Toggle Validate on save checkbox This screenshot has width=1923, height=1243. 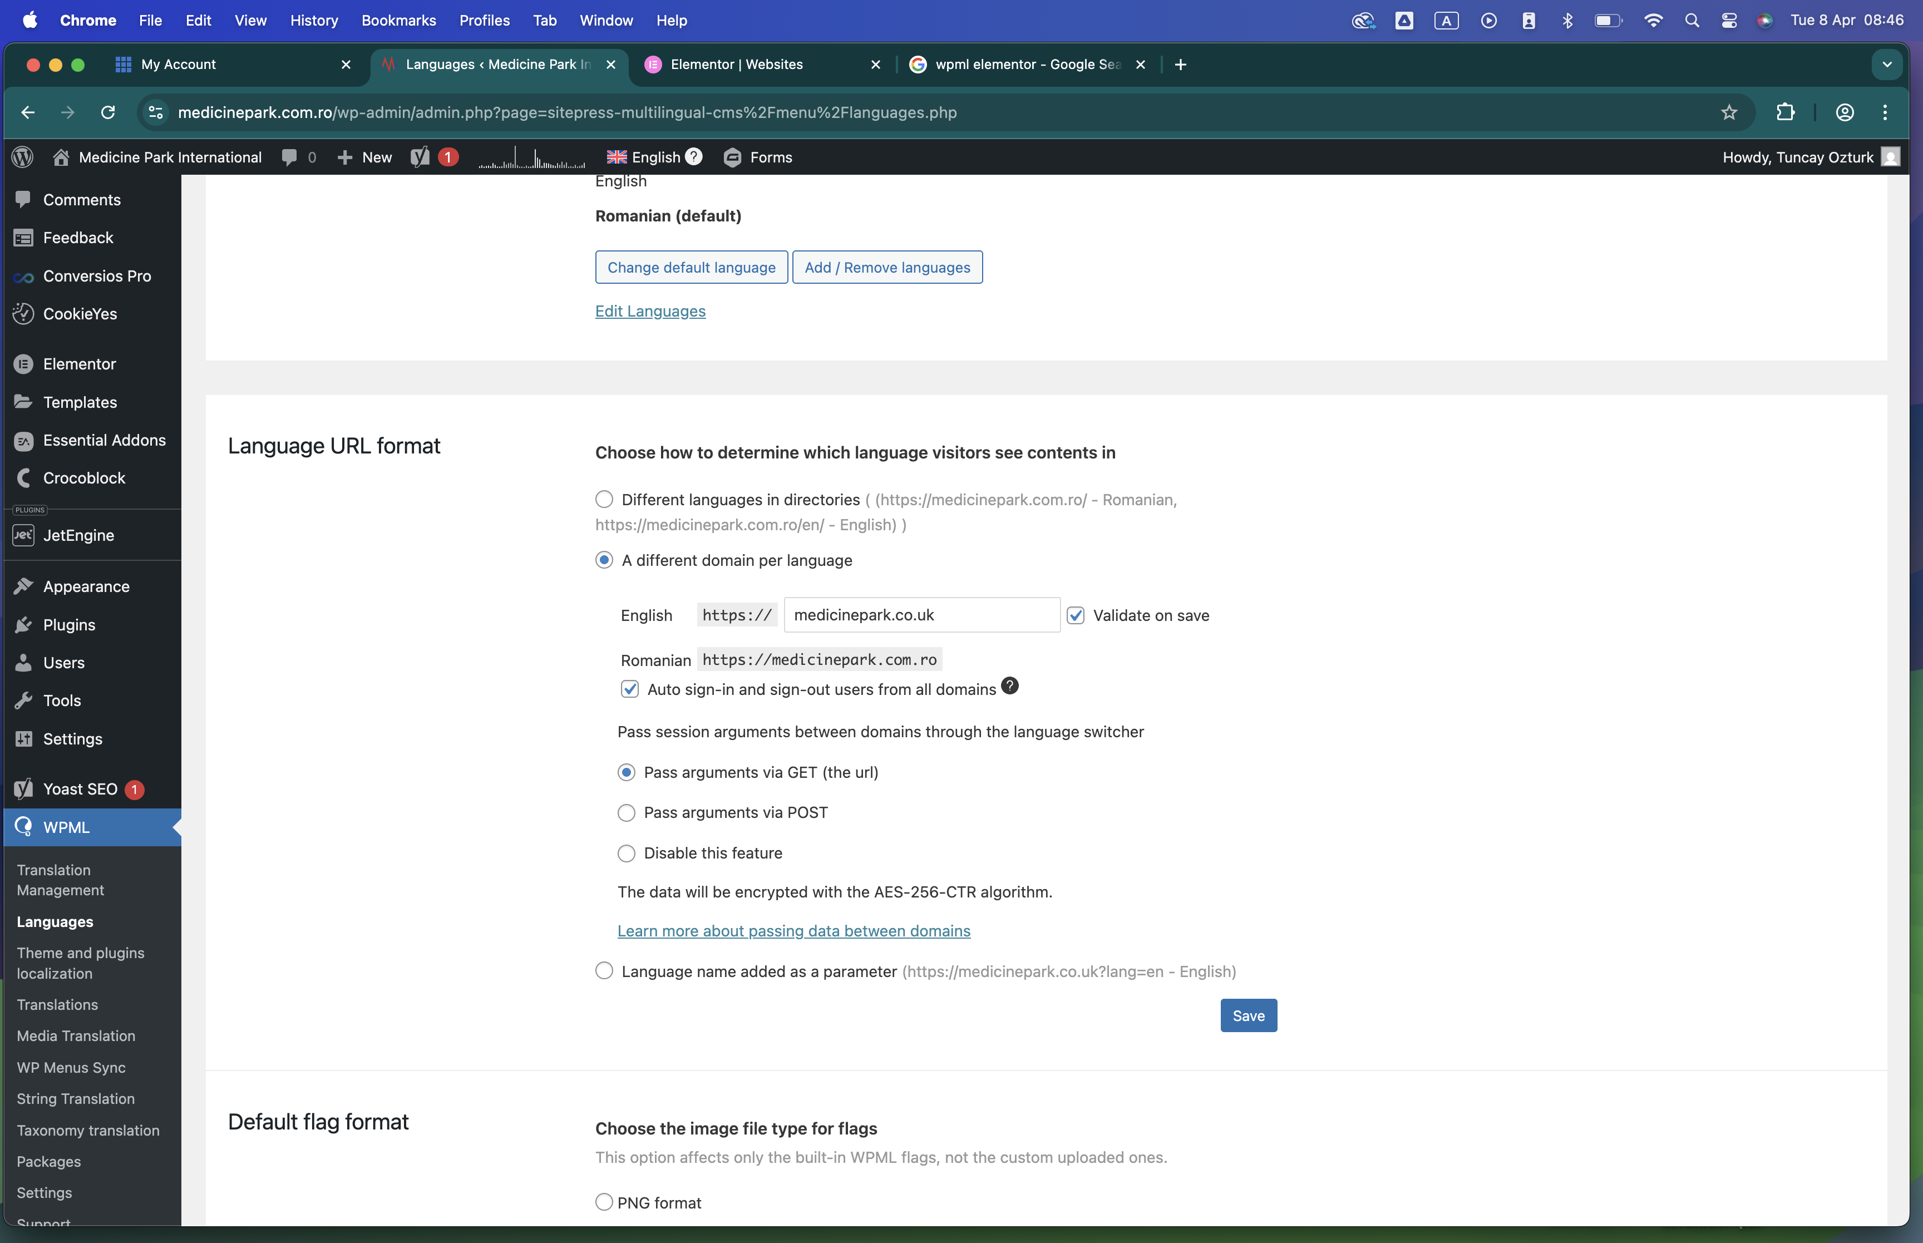(1076, 616)
